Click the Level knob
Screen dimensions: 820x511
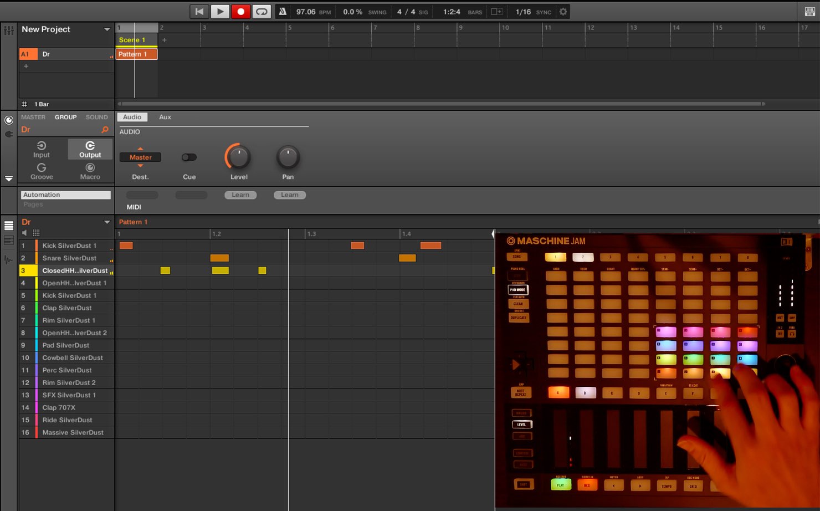click(x=238, y=157)
